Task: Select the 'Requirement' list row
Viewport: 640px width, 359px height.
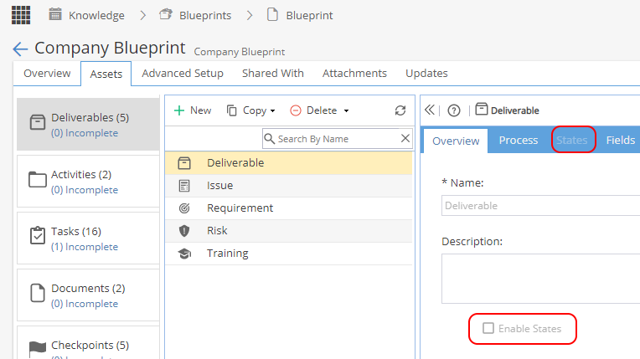Action: click(289, 208)
